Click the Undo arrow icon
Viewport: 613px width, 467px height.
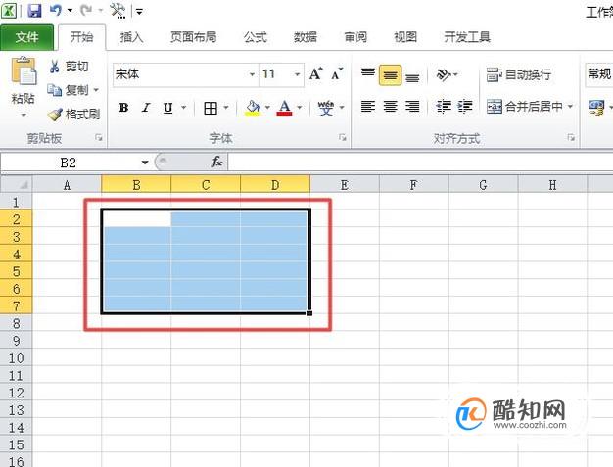(x=55, y=10)
